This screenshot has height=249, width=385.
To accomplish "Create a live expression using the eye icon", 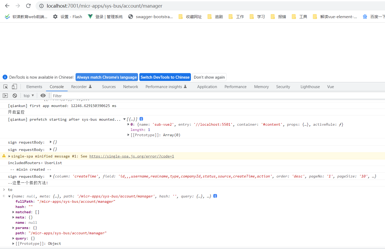I will click(43, 95).
